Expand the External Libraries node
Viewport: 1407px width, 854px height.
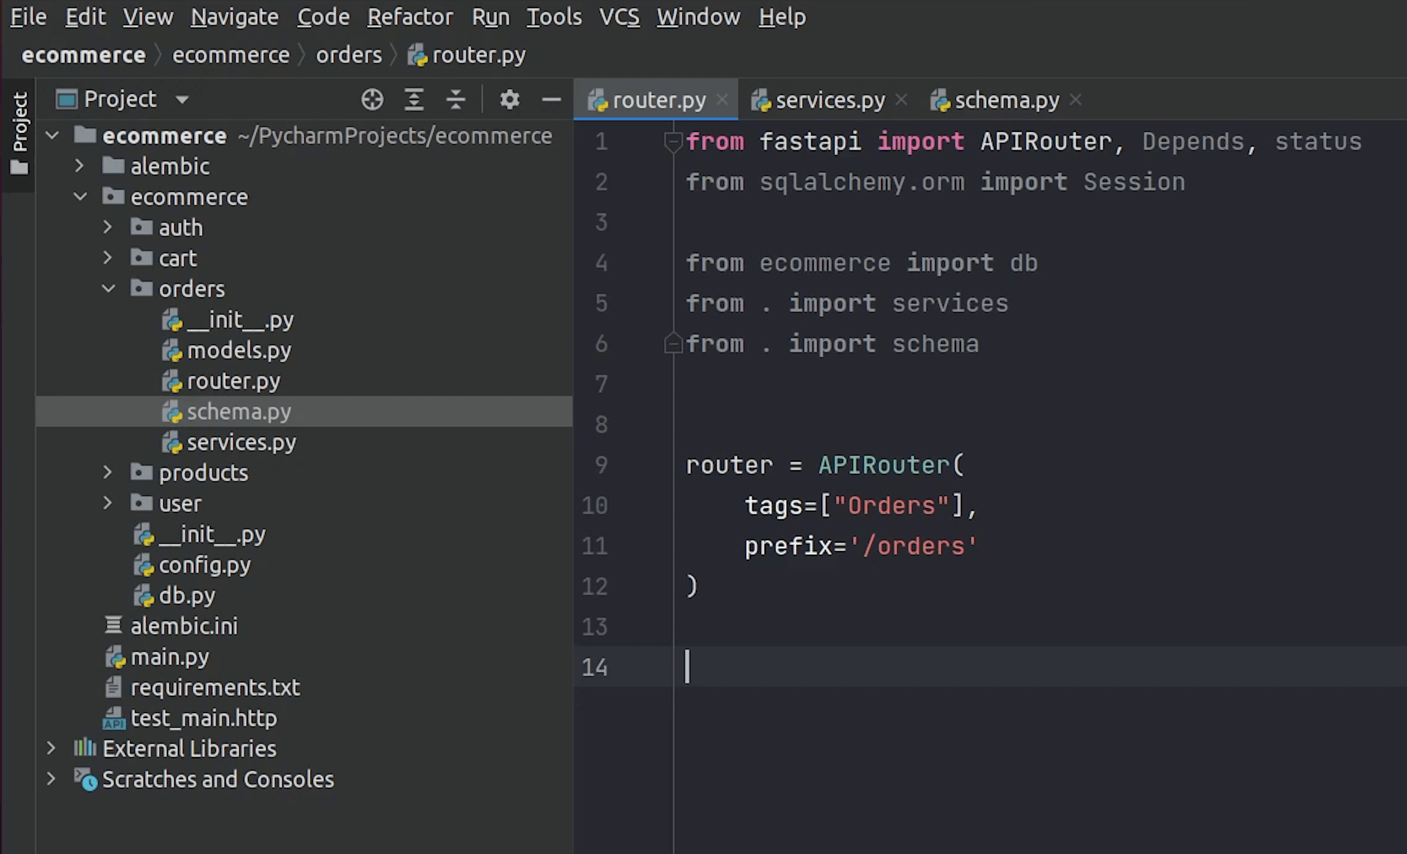(52, 749)
